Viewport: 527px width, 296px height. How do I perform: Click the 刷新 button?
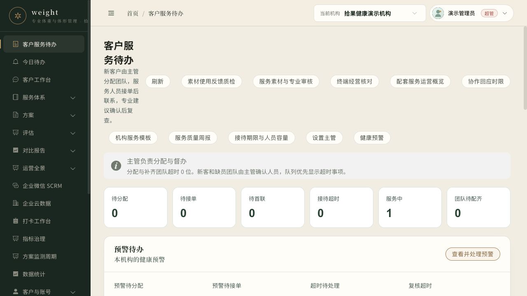(x=158, y=81)
